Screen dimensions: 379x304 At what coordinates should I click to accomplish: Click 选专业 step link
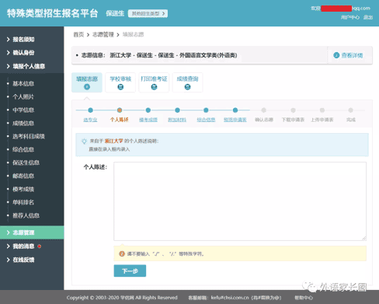pos(90,120)
